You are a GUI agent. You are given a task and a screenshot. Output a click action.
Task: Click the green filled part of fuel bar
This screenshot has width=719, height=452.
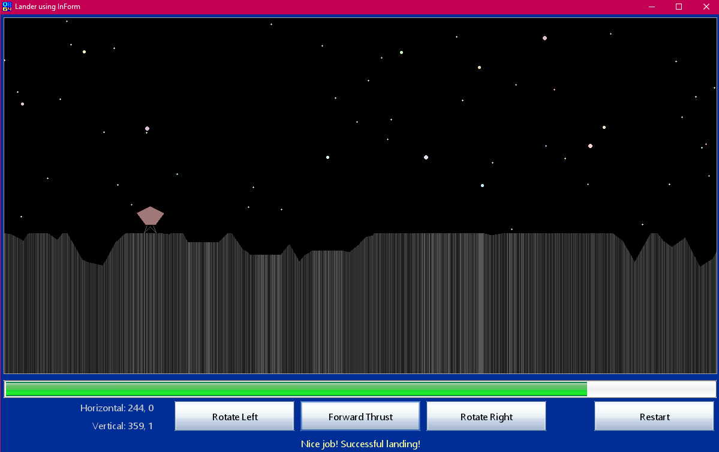(296, 389)
